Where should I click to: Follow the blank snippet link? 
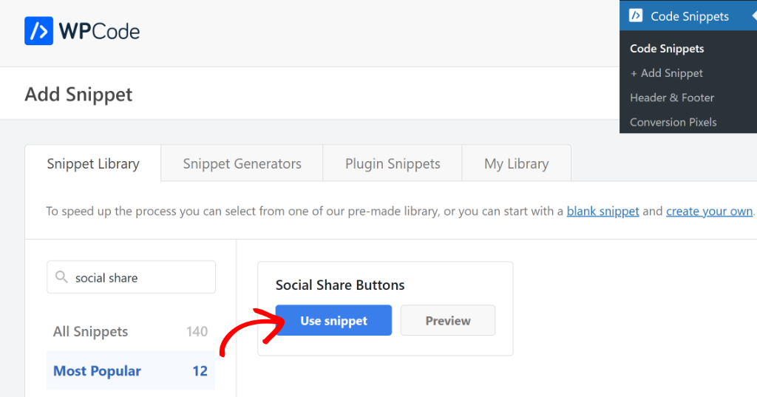[602, 211]
